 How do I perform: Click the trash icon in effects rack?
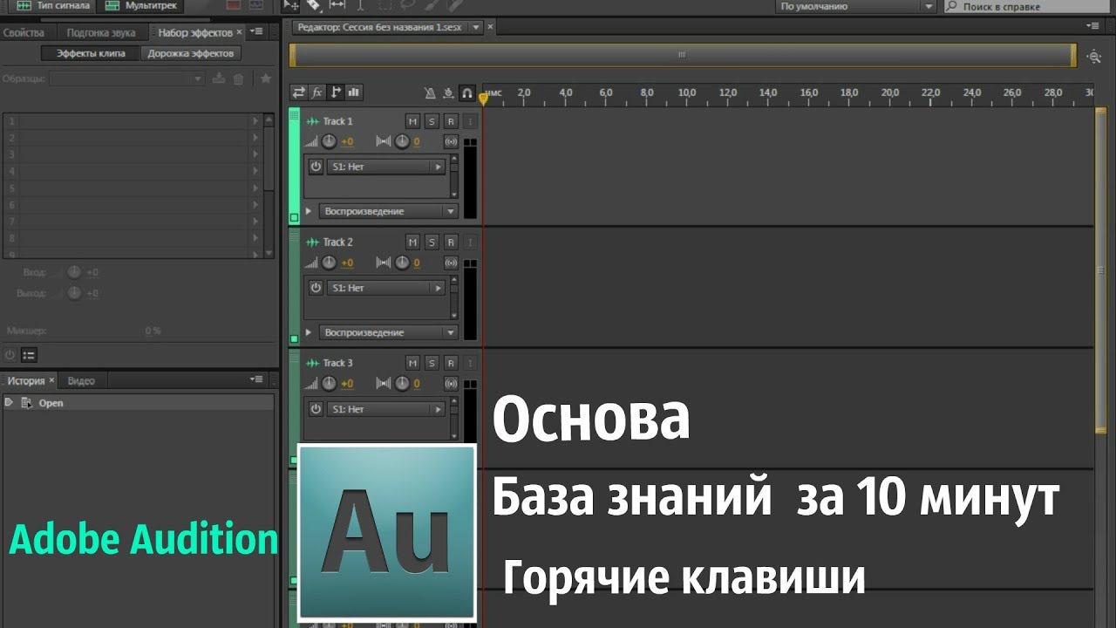click(x=238, y=78)
